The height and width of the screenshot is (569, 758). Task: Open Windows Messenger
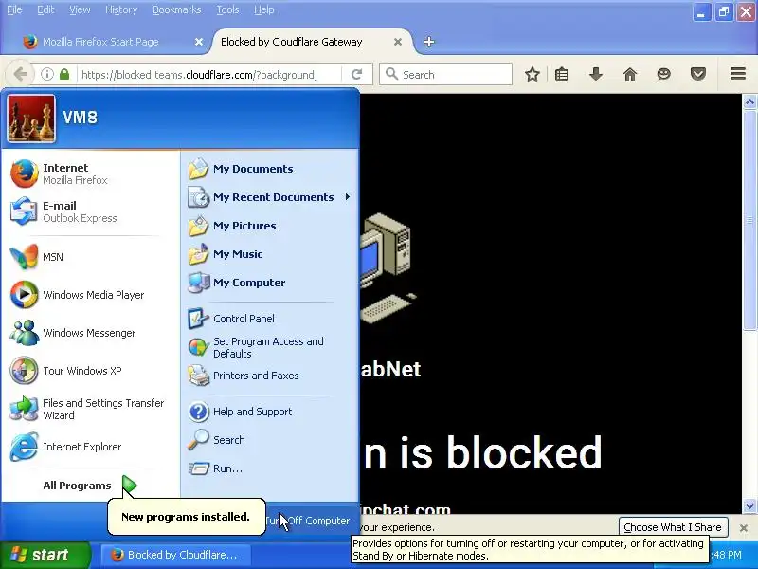(x=89, y=333)
